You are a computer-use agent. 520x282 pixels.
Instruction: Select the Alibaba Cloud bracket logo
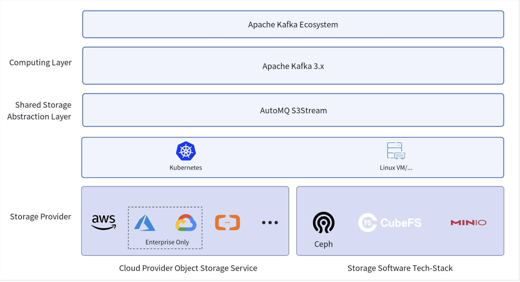[228, 223]
